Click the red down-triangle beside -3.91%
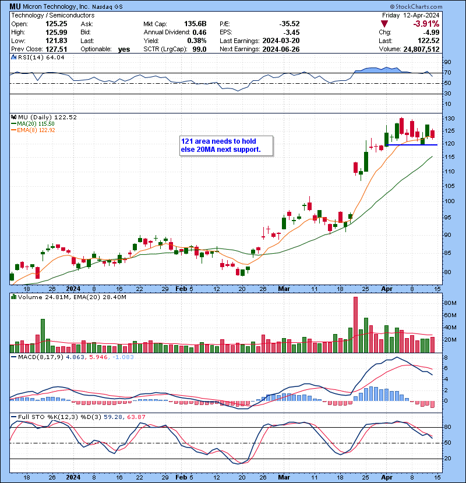The image size is (466, 483). [x=384, y=24]
